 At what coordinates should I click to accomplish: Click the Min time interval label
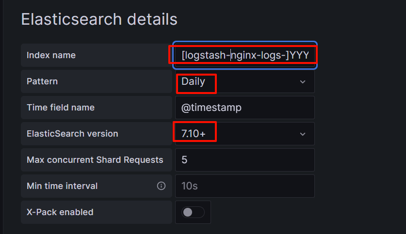[x=62, y=186]
